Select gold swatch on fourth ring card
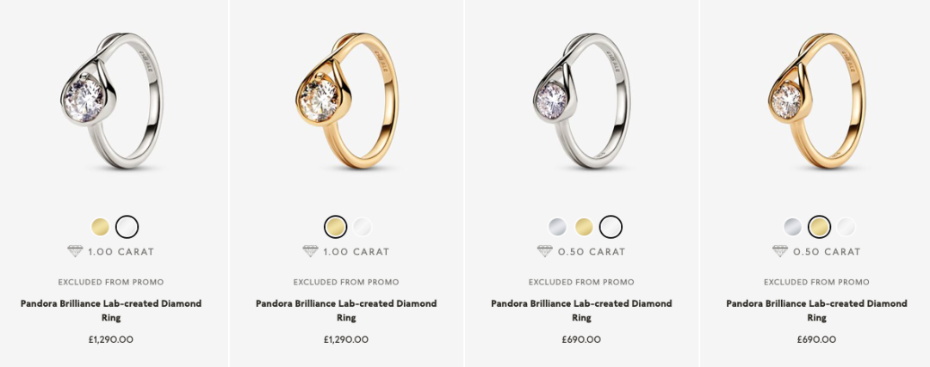This screenshot has width=930, height=367. click(820, 227)
